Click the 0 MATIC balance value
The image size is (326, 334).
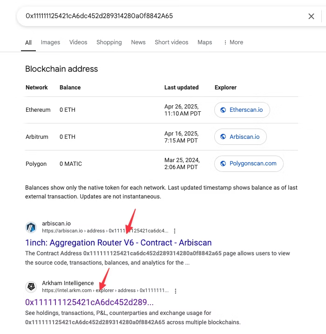(71, 164)
